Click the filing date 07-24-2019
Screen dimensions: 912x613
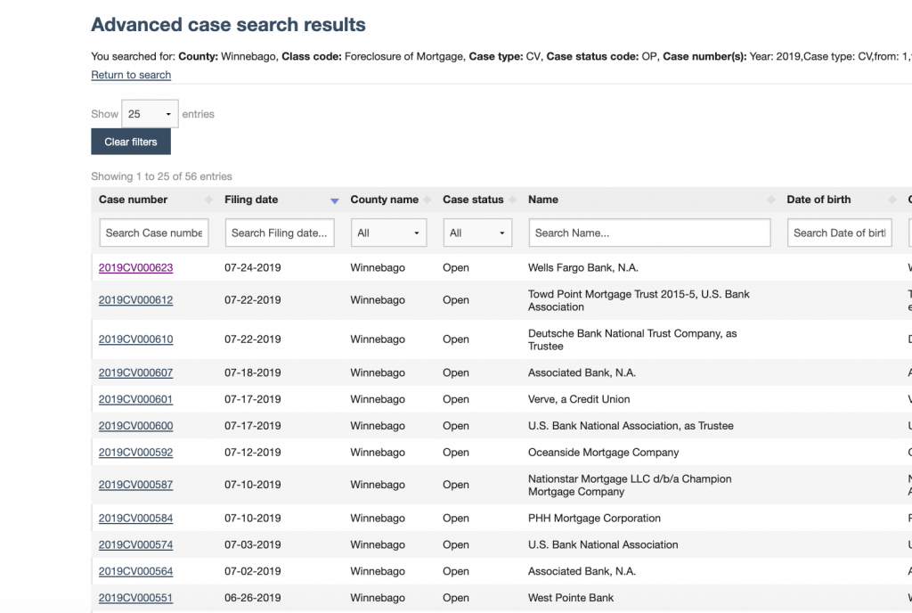tap(252, 267)
